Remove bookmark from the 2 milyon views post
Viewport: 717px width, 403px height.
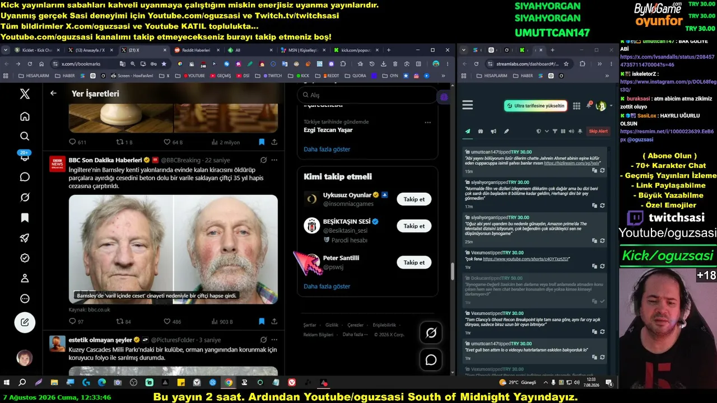pyautogui.click(x=262, y=142)
